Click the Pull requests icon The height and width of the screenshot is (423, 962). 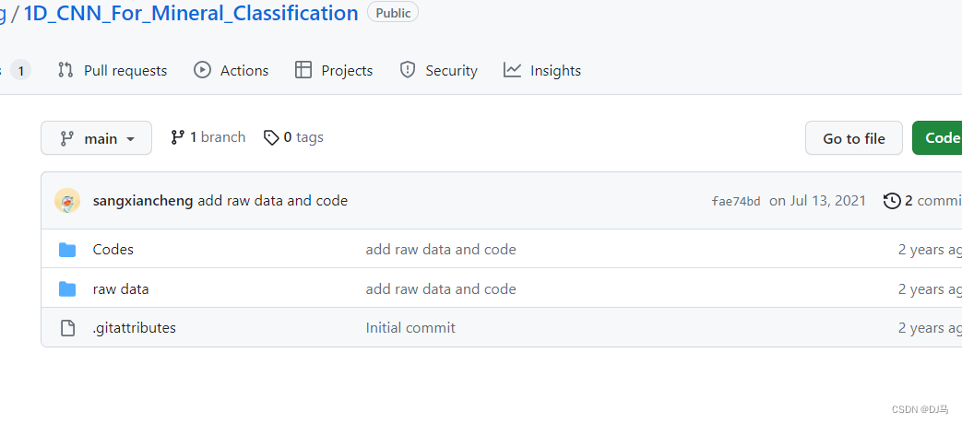(x=65, y=70)
